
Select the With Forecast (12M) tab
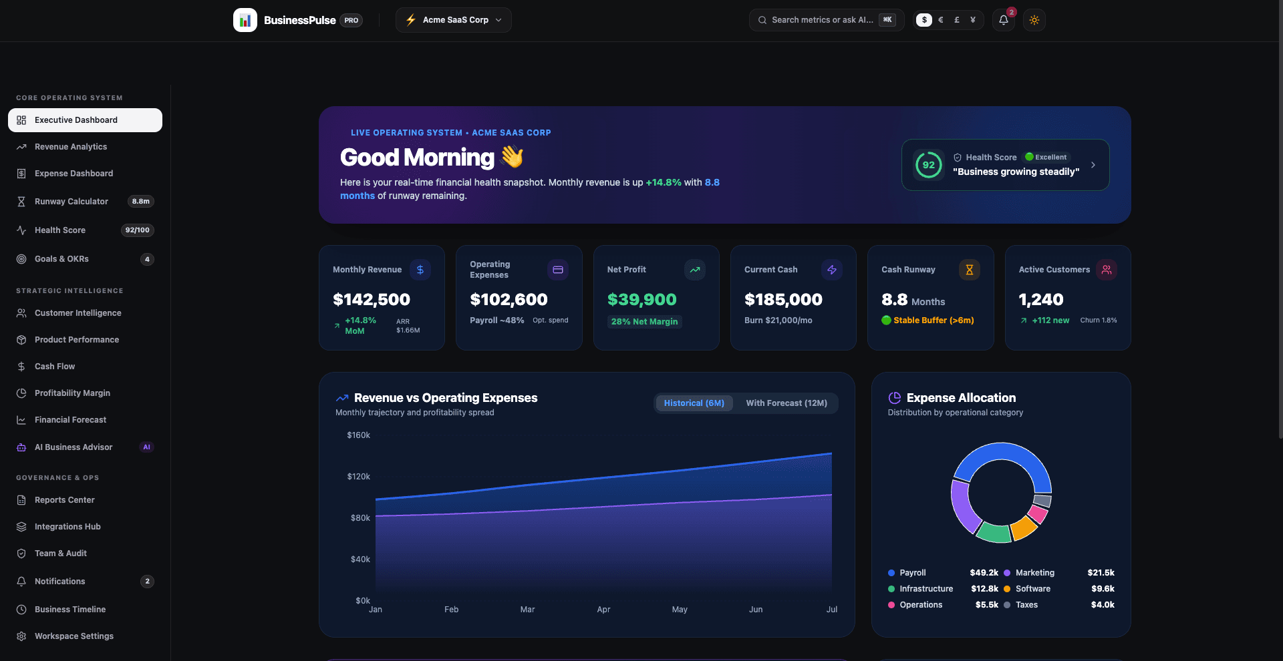(x=787, y=403)
